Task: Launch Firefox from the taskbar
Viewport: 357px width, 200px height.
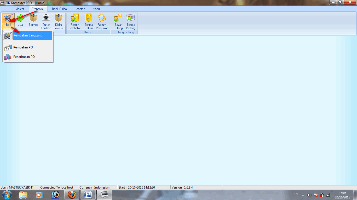Action: click(x=72, y=195)
